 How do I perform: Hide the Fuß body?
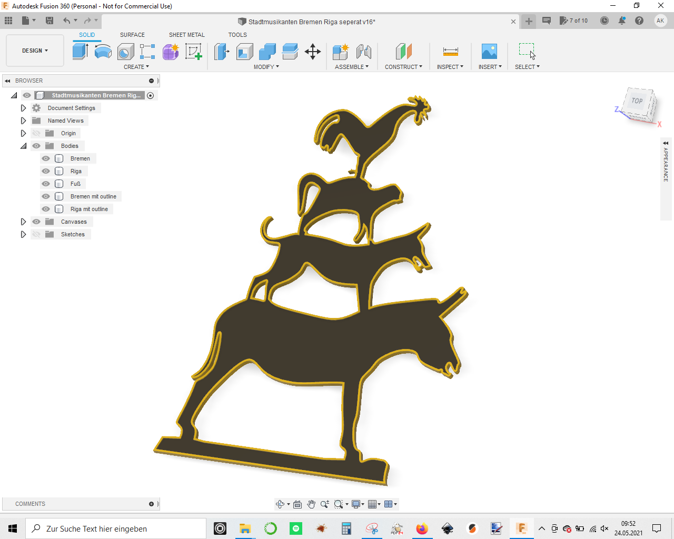coord(46,184)
